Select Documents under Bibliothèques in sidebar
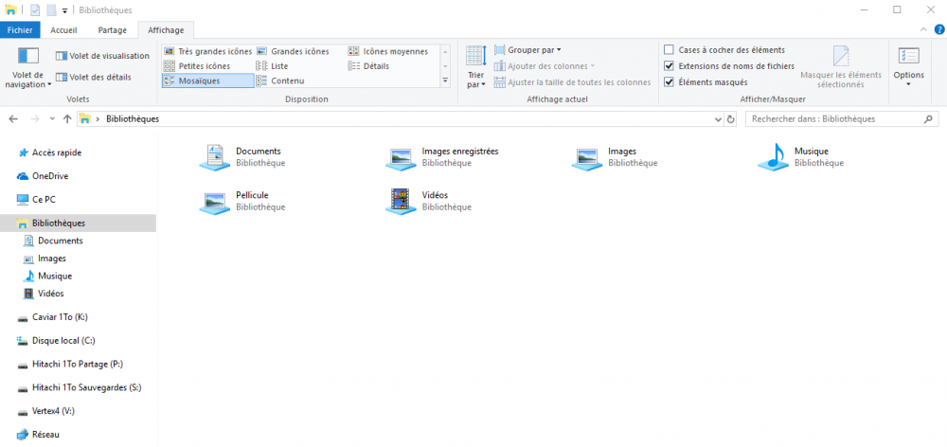Image resolution: width=947 pixels, height=447 pixels. click(61, 241)
